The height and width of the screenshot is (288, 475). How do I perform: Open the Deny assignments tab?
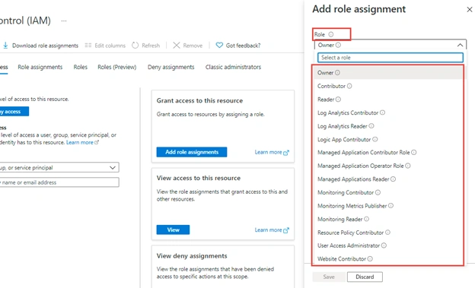click(x=171, y=67)
